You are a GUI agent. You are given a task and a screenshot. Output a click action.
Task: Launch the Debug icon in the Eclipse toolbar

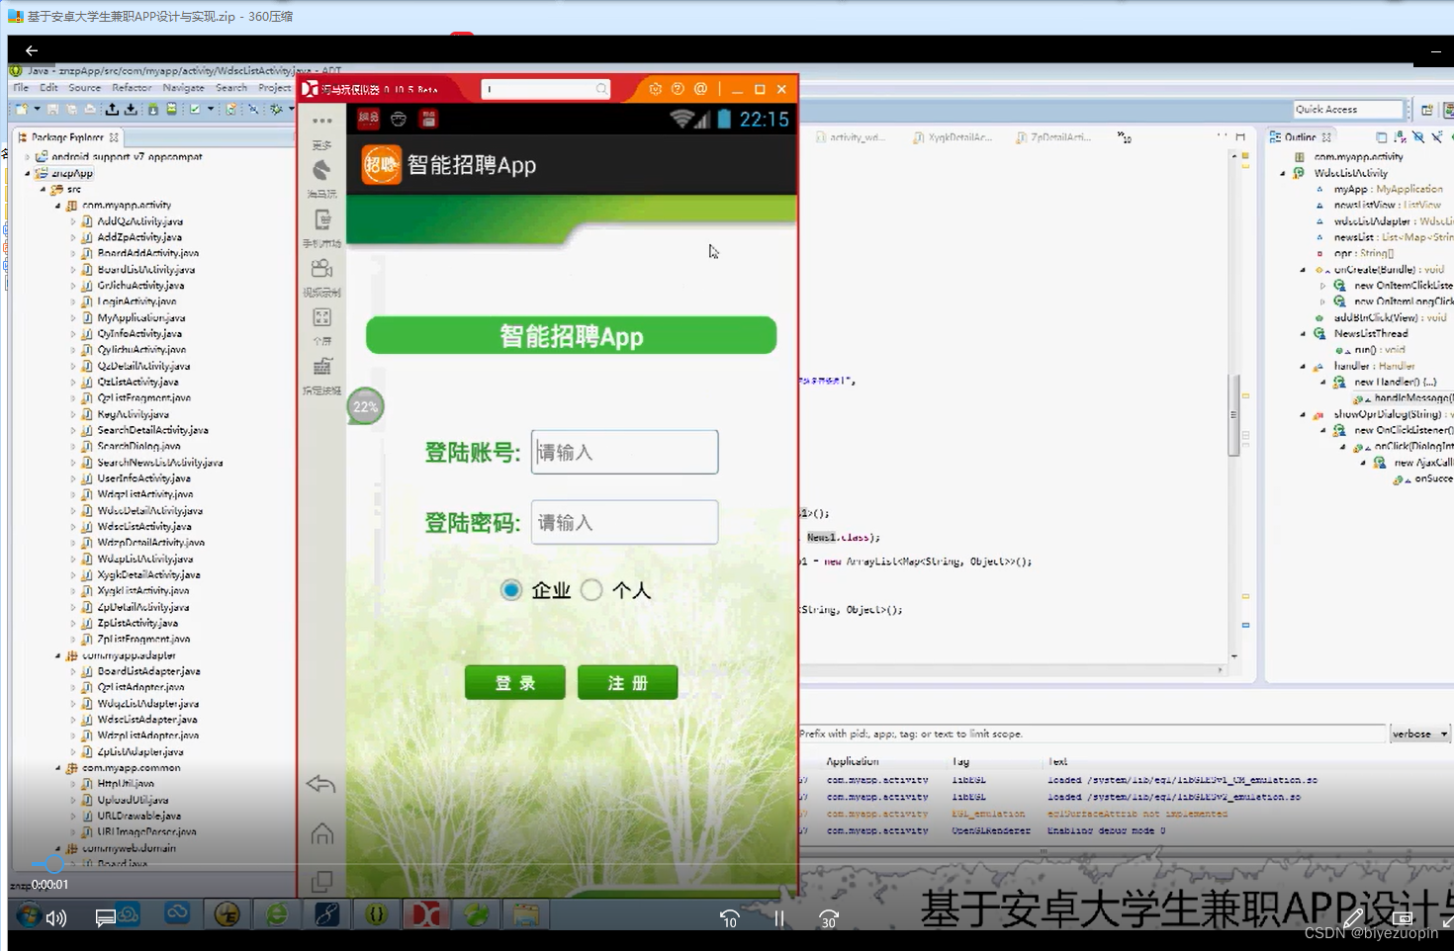pyautogui.click(x=277, y=109)
